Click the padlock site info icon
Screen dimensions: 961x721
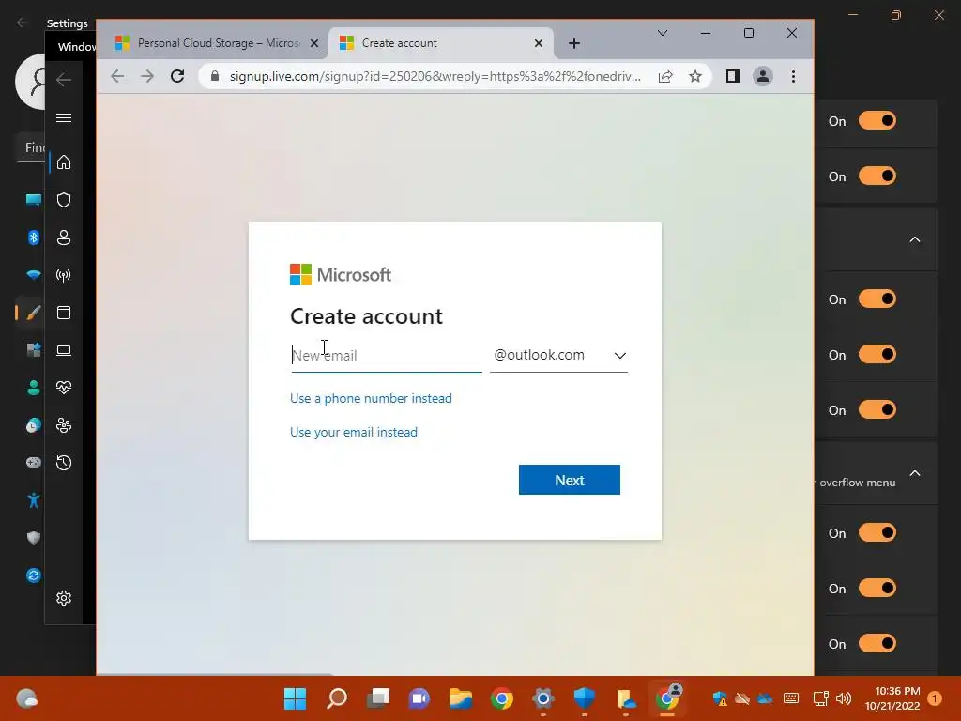(x=215, y=76)
